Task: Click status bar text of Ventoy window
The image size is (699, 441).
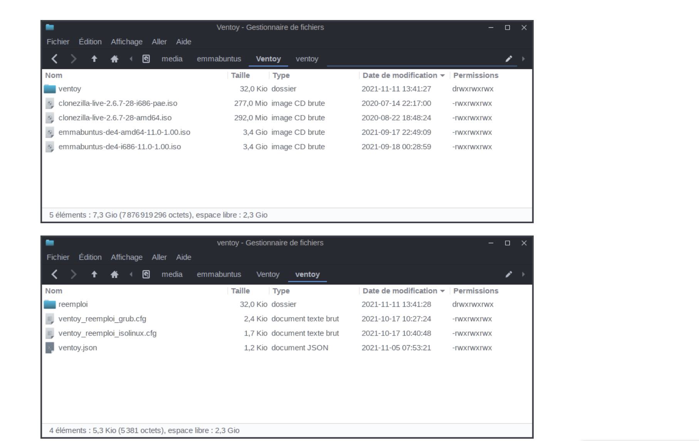Action: click(158, 215)
